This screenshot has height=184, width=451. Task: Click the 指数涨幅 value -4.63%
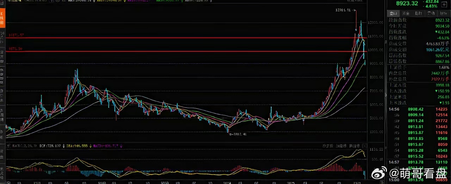tap(443, 38)
